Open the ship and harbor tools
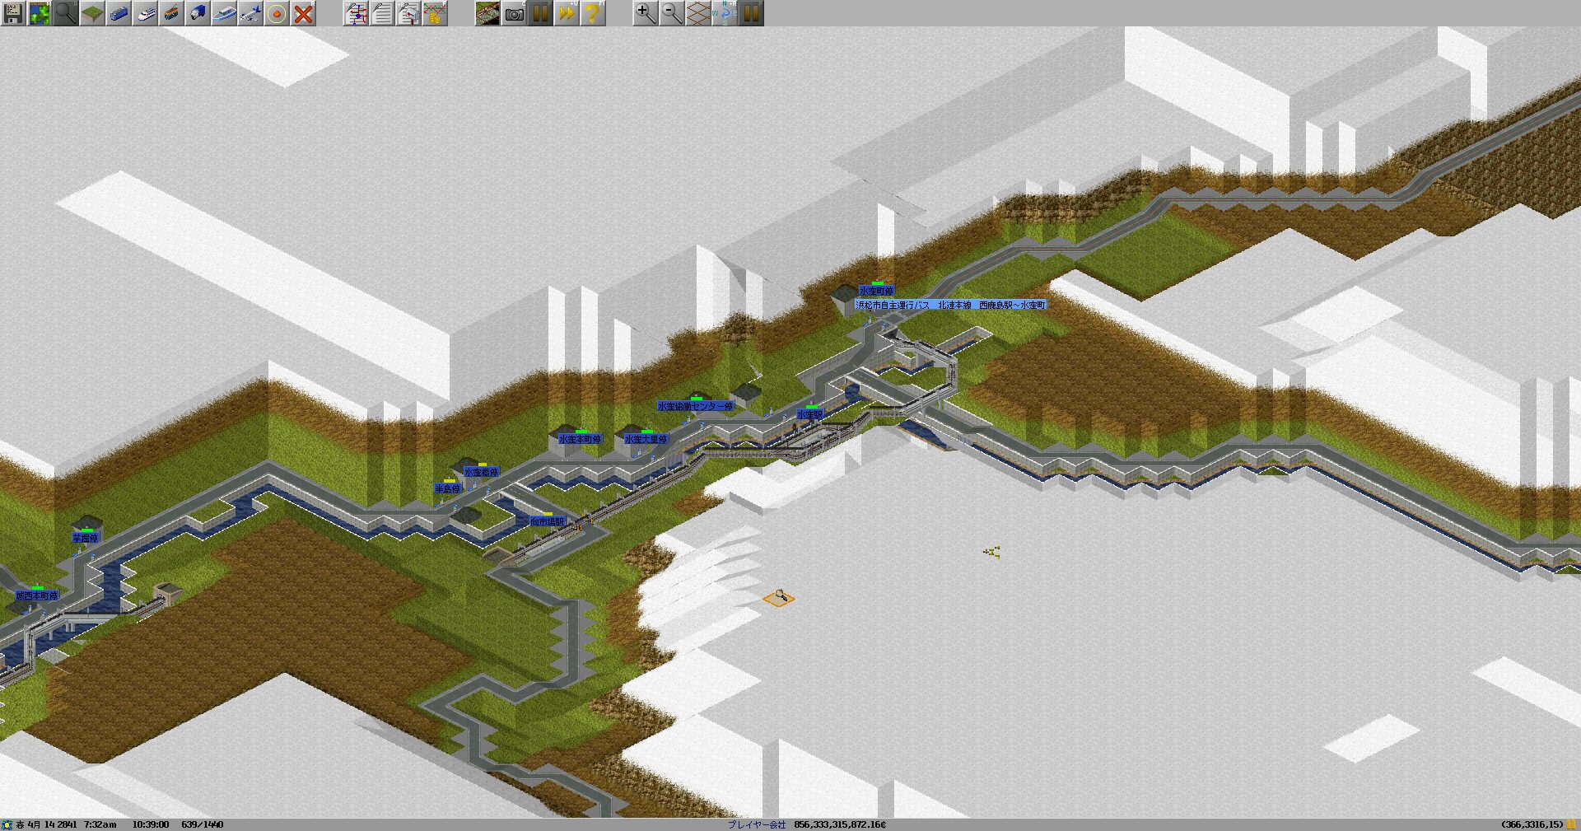The width and height of the screenshot is (1581, 831). click(x=224, y=13)
